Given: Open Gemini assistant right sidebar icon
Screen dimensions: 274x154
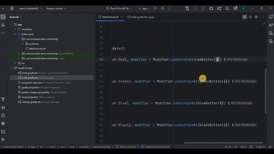Looking at the screenshot, I should point(271,25).
